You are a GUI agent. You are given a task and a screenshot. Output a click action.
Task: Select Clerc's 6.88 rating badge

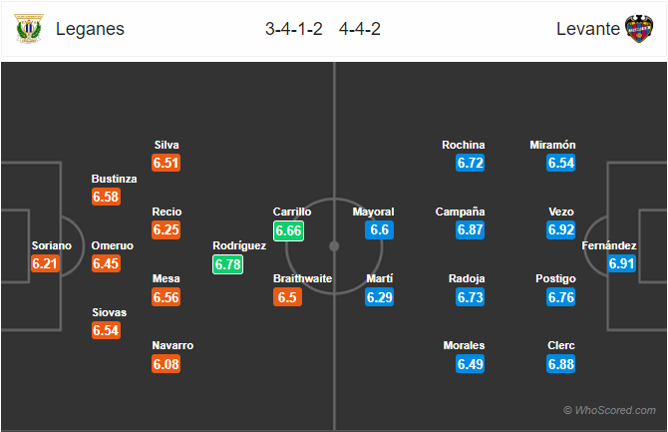561,364
